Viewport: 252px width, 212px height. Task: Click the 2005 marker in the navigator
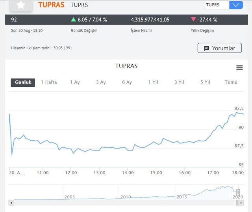pyautogui.click(x=70, y=197)
